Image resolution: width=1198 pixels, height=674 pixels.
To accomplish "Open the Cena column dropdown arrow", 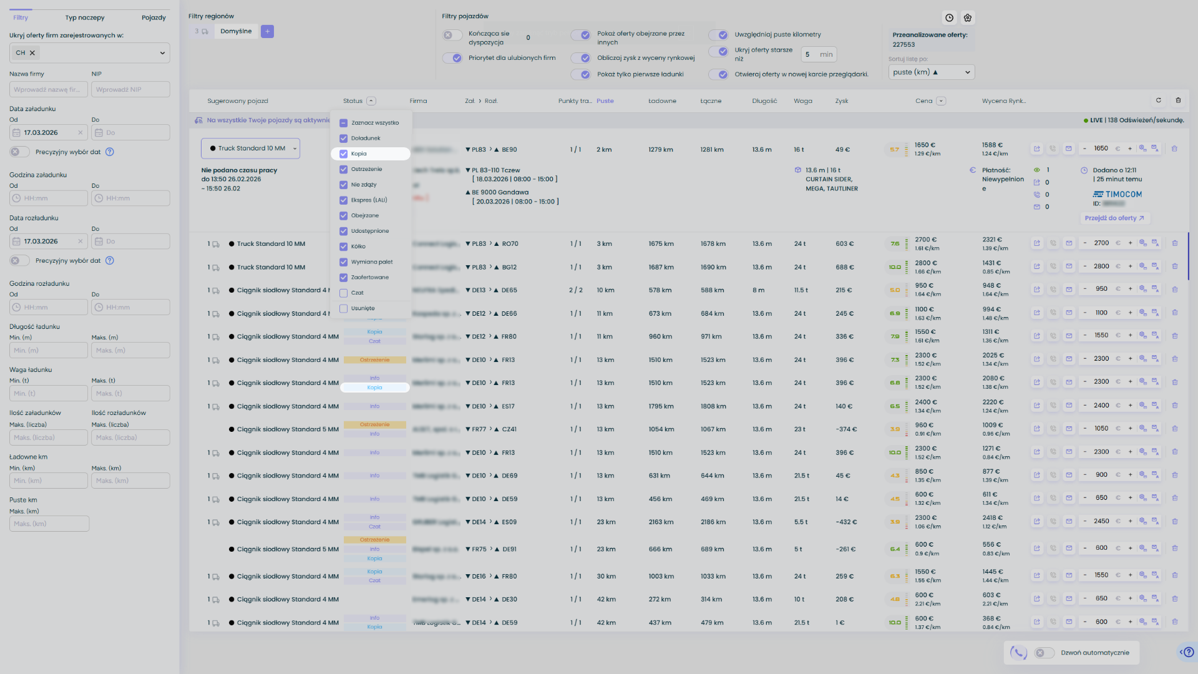I will click(x=941, y=101).
